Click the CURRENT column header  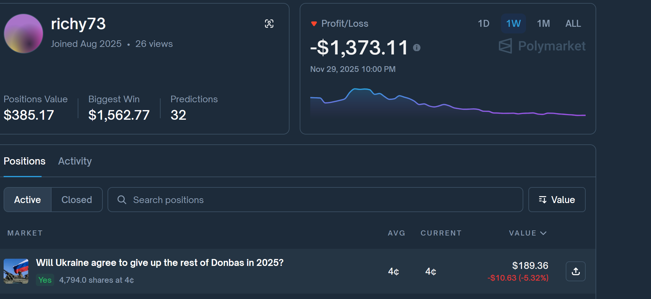[x=441, y=233]
